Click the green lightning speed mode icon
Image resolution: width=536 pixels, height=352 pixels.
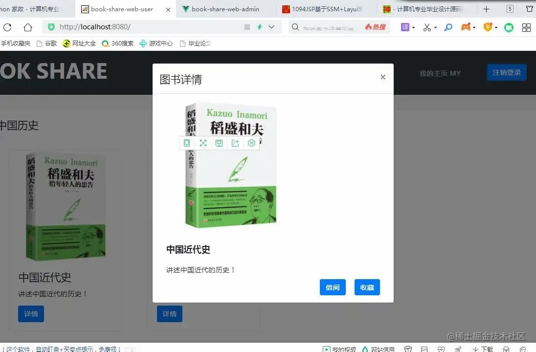pyautogui.click(x=260, y=27)
